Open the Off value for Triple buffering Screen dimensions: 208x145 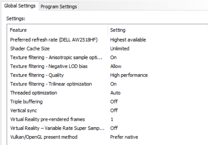(x=114, y=102)
